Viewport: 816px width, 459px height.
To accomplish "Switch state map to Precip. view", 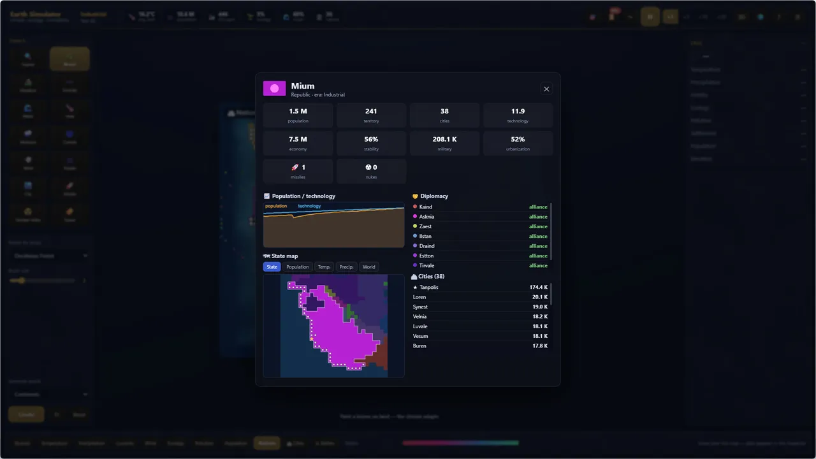I will pos(347,267).
